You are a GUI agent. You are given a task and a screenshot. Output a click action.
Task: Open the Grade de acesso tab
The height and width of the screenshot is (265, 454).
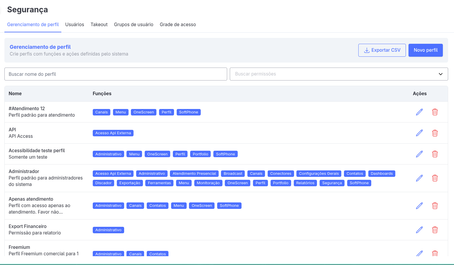point(178,25)
